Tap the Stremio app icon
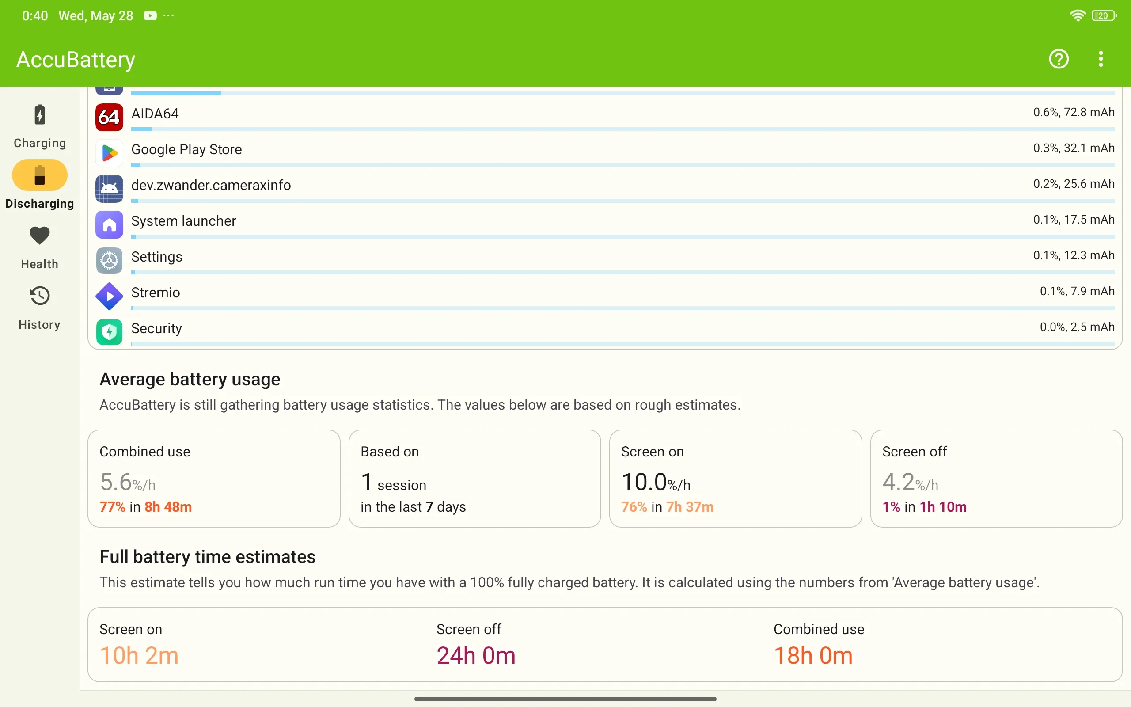The image size is (1131, 707). [109, 296]
